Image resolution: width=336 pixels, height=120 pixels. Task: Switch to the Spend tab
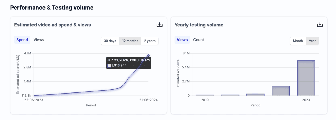pos(22,40)
